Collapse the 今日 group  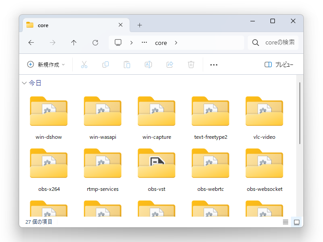point(25,83)
